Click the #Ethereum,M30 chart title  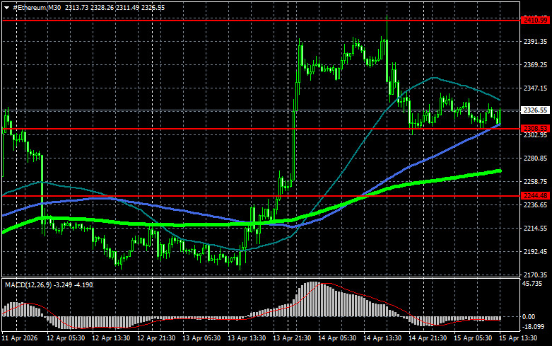click(37, 7)
